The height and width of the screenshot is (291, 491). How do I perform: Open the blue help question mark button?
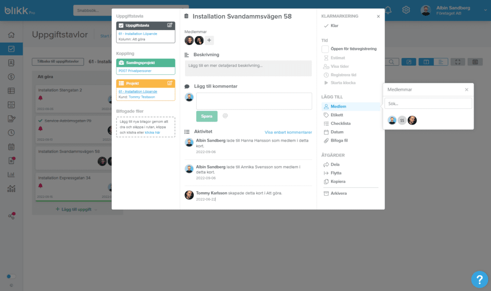(479, 279)
